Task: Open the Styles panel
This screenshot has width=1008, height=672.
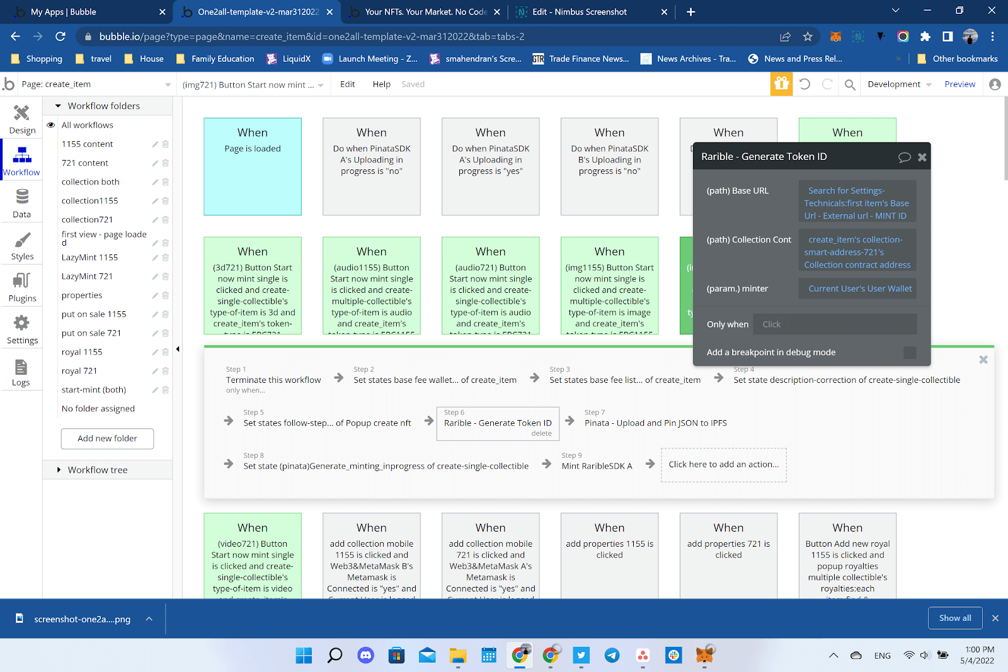Action: tap(22, 245)
